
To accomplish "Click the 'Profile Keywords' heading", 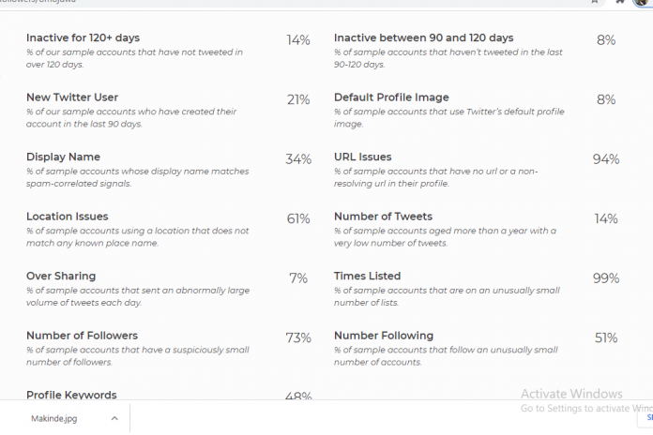I will click(71, 396).
